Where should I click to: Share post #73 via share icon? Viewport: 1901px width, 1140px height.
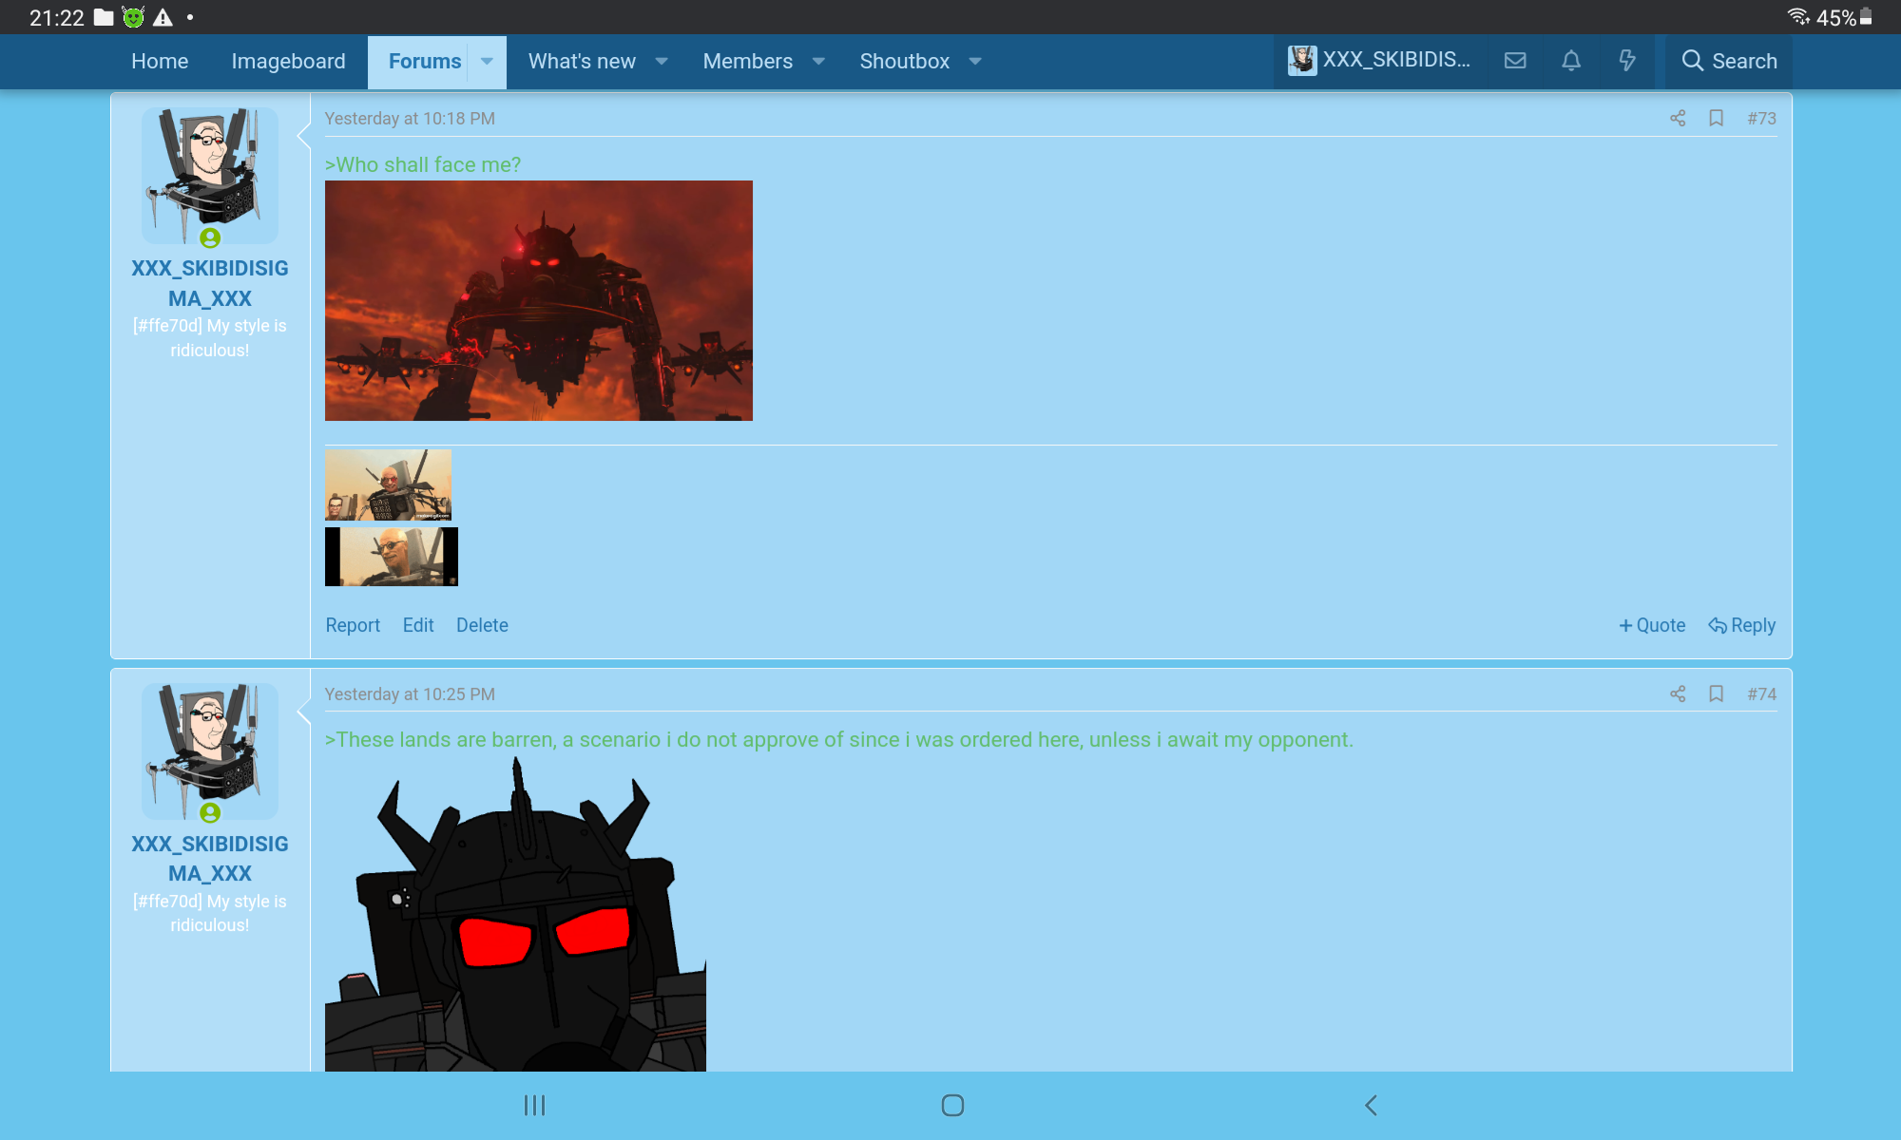click(x=1678, y=118)
